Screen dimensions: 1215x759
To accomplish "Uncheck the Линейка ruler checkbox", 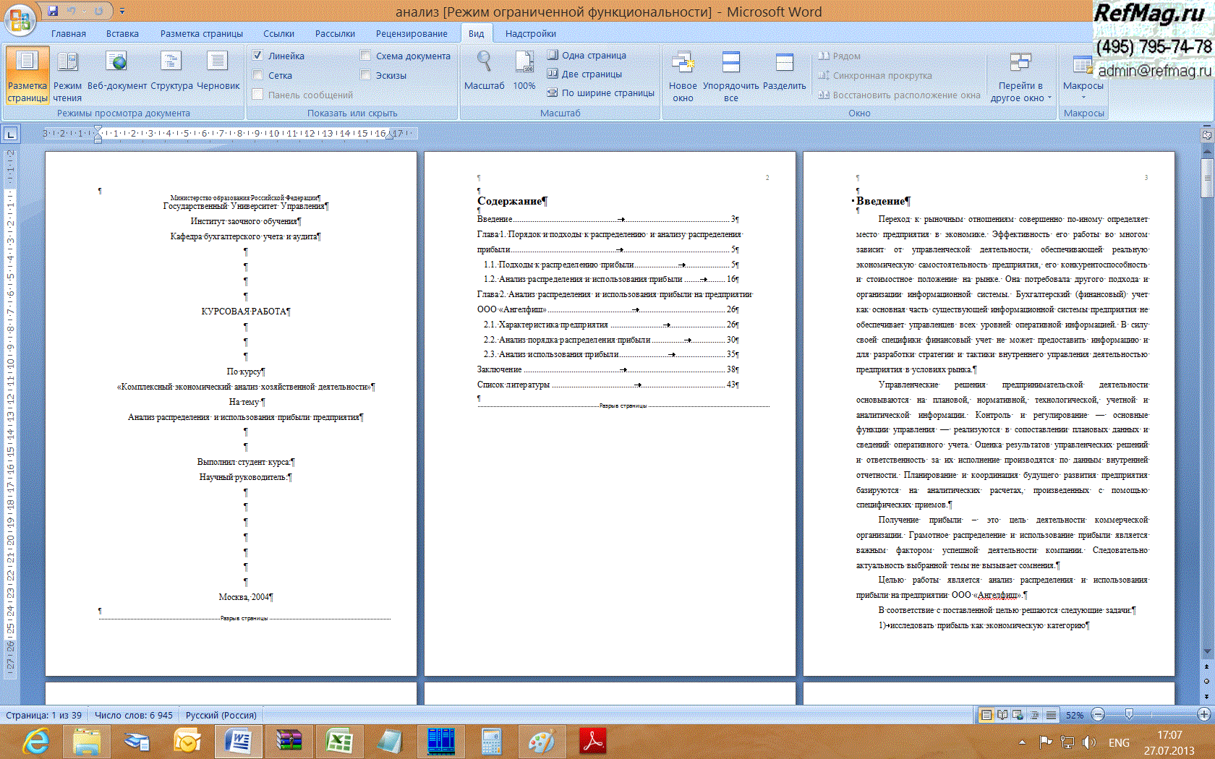I will point(257,56).
